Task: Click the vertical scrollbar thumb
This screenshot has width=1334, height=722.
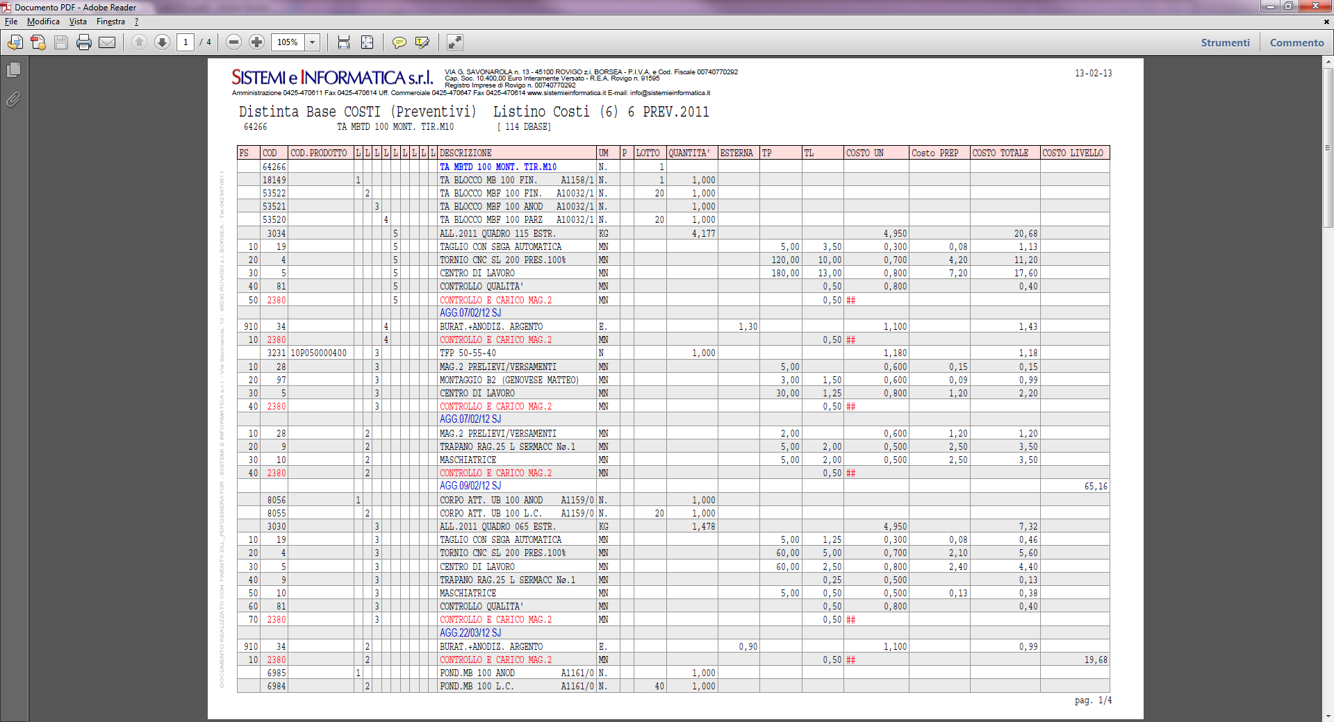Action: click(x=1328, y=147)
